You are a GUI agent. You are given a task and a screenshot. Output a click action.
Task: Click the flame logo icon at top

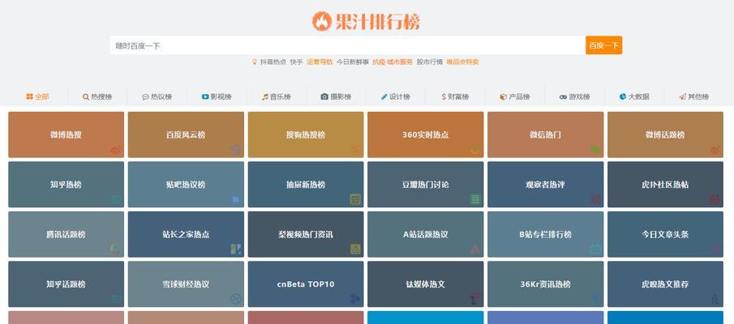[322, 22]
